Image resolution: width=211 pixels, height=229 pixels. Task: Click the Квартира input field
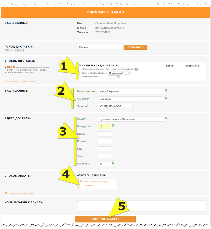(105, 164)
